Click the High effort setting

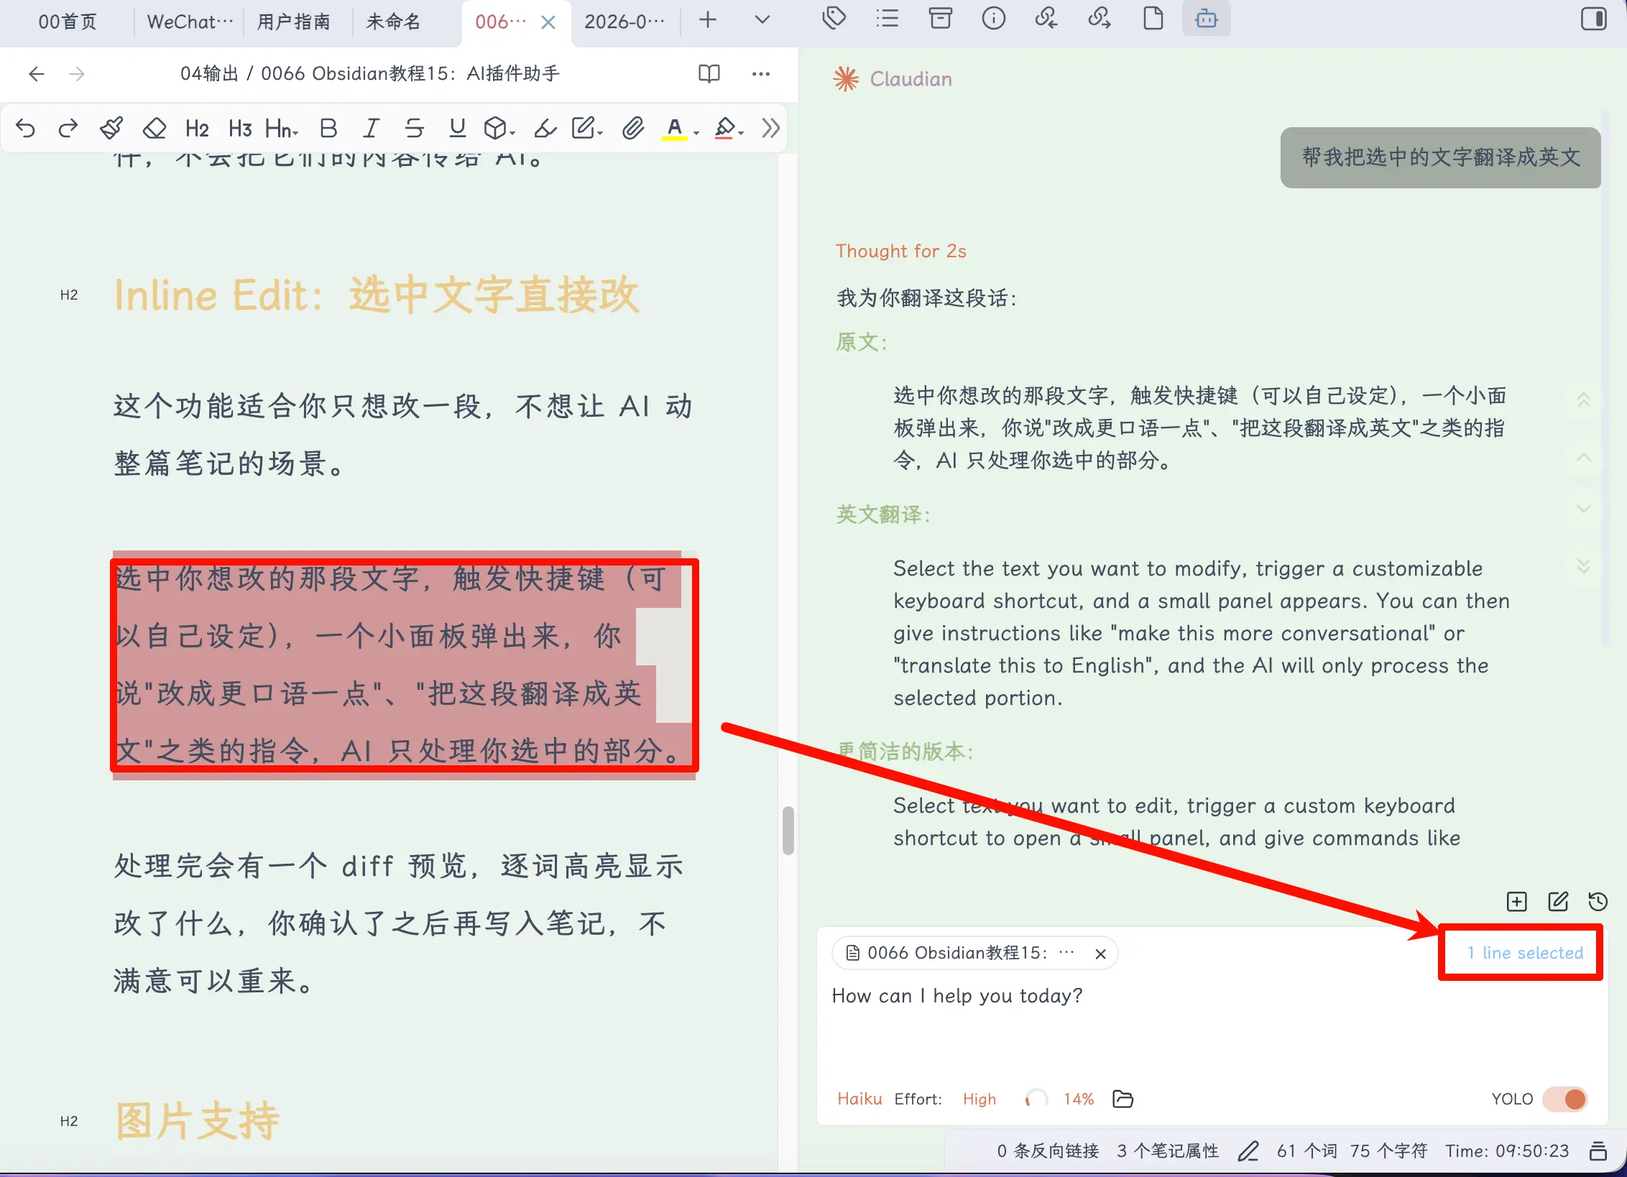pos(979,1099)
